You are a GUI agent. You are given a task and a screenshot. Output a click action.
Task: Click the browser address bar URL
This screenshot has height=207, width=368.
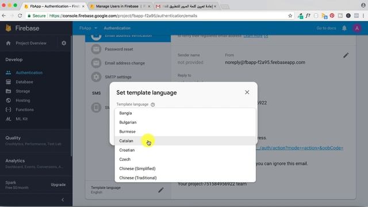point(123,16)
